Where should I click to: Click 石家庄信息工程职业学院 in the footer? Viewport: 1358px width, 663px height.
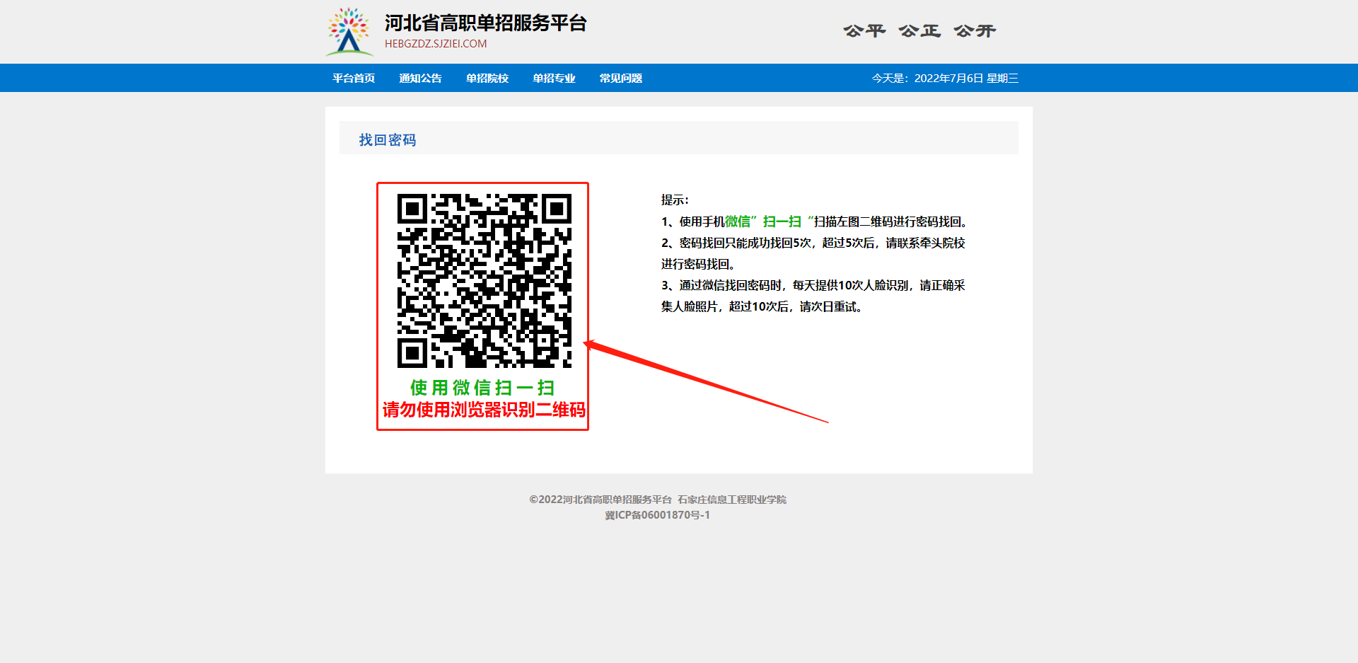click(732, 500)
